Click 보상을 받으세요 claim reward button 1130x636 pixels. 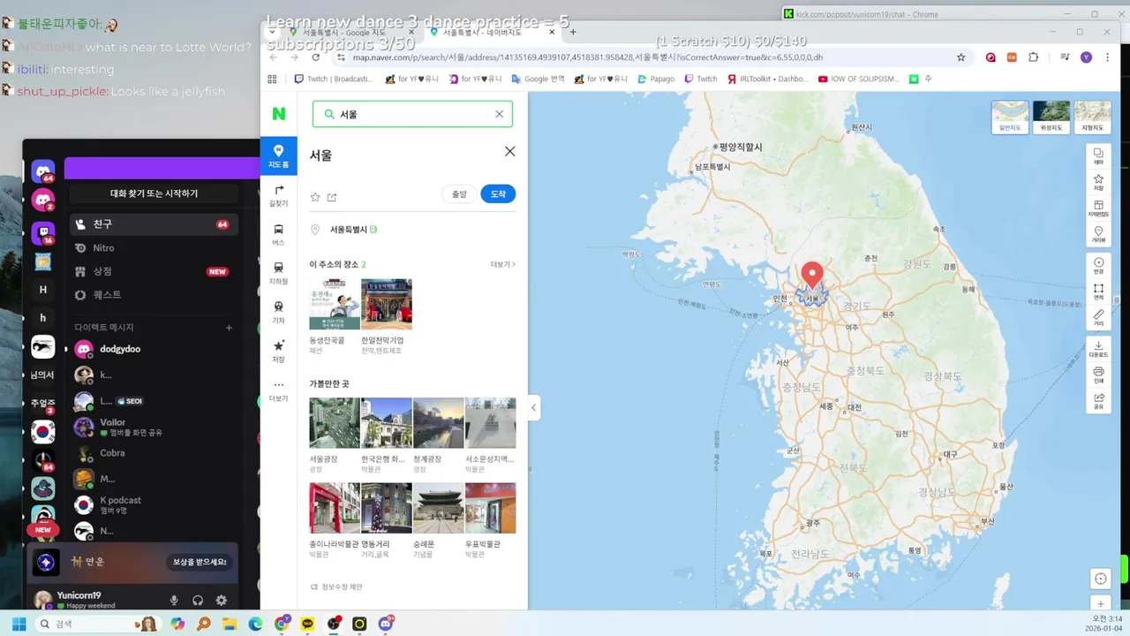tap(200, 562)
